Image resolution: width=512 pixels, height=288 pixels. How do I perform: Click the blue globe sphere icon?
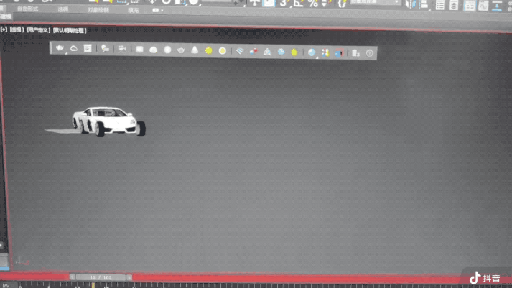[x=311, y=52]
